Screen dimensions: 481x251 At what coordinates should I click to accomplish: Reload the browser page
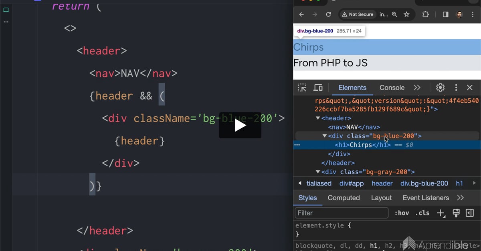(x=328, y=14)
